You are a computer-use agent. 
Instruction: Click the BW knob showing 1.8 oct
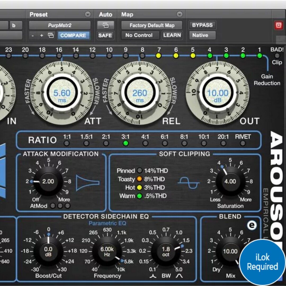click(166, 251)
